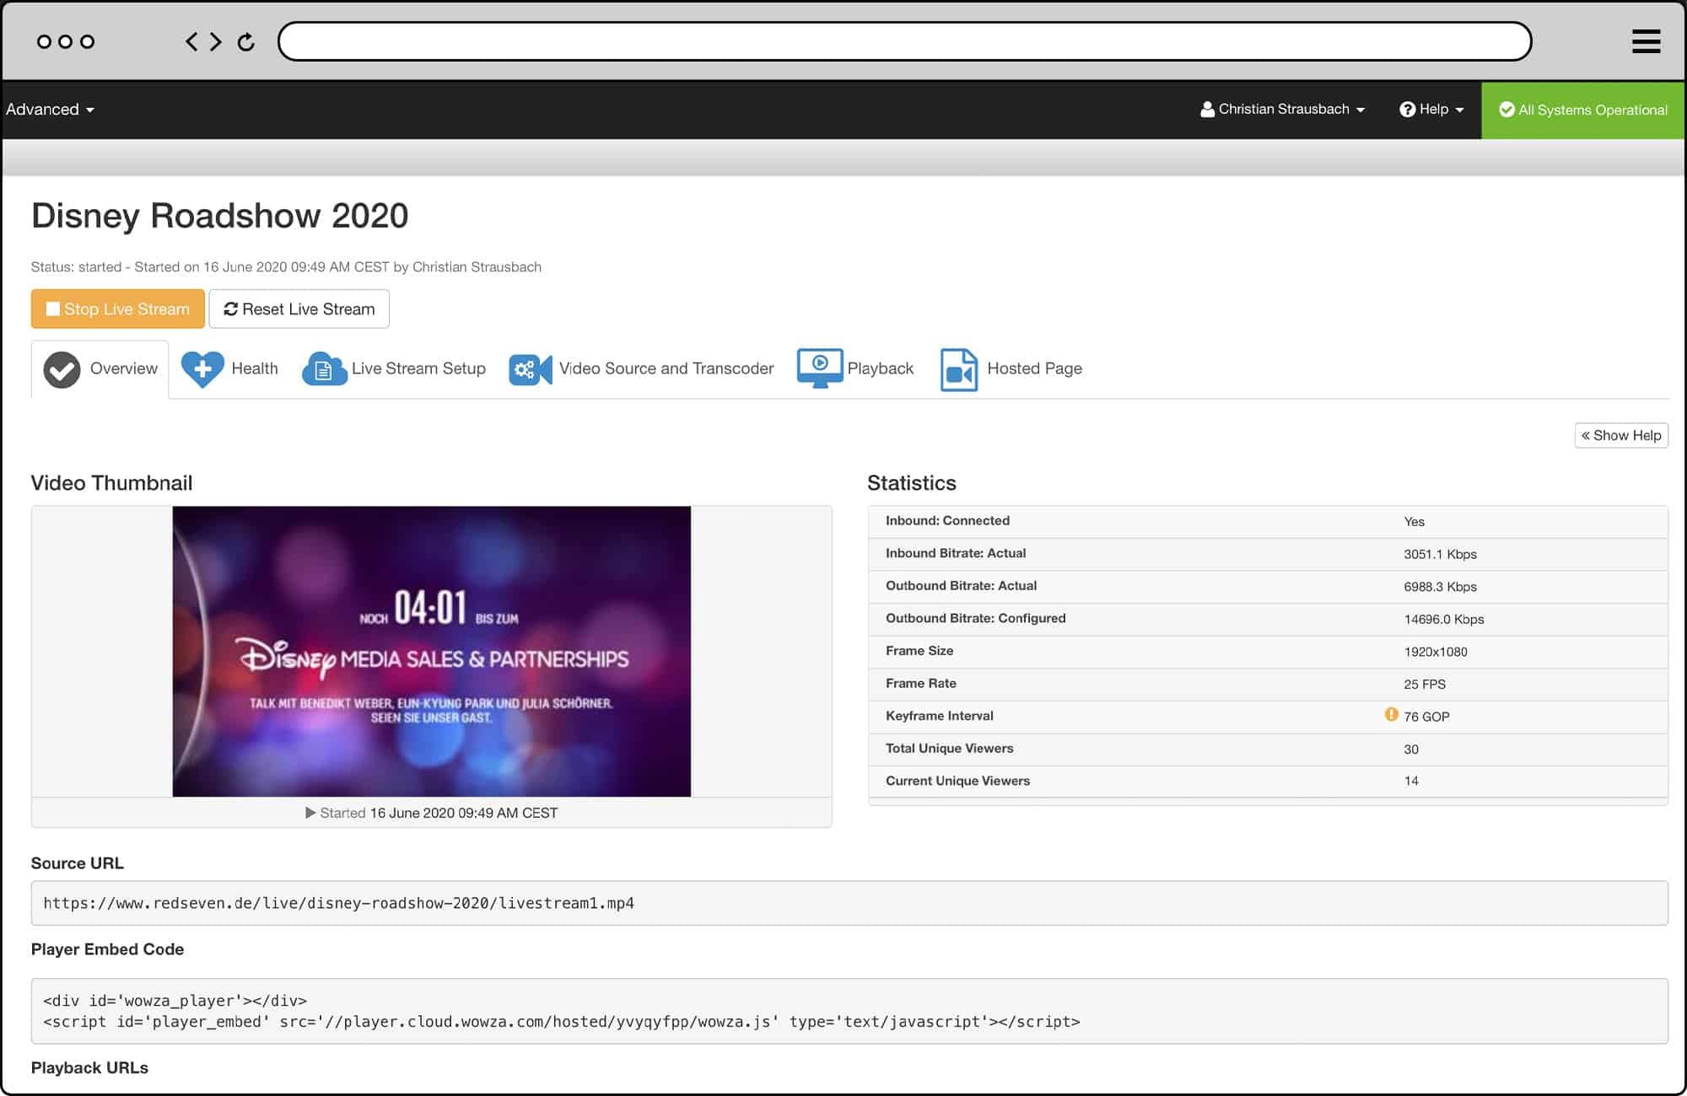Click the 76 GOP keyframe value
This screenshot has width=1687, height=1096.
click(x=1426, y=717)
